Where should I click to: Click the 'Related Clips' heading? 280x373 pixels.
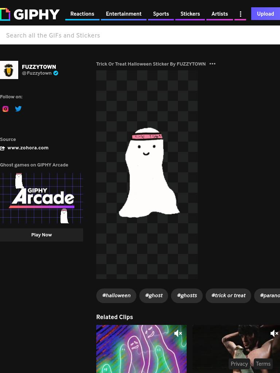tap(114, 317)
